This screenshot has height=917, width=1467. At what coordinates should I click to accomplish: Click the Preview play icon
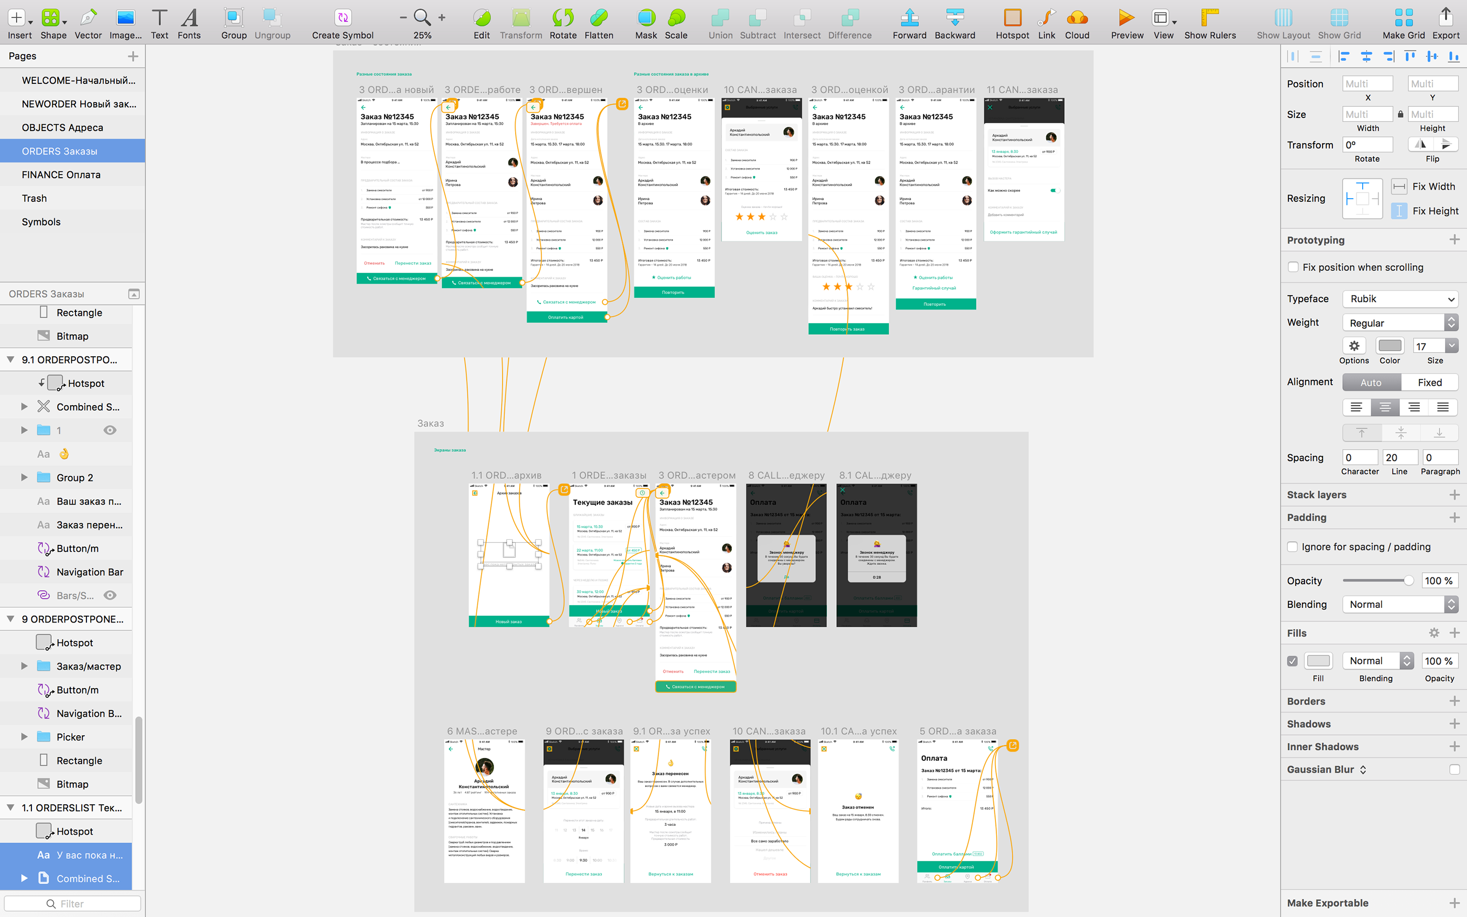point(1126,18)
